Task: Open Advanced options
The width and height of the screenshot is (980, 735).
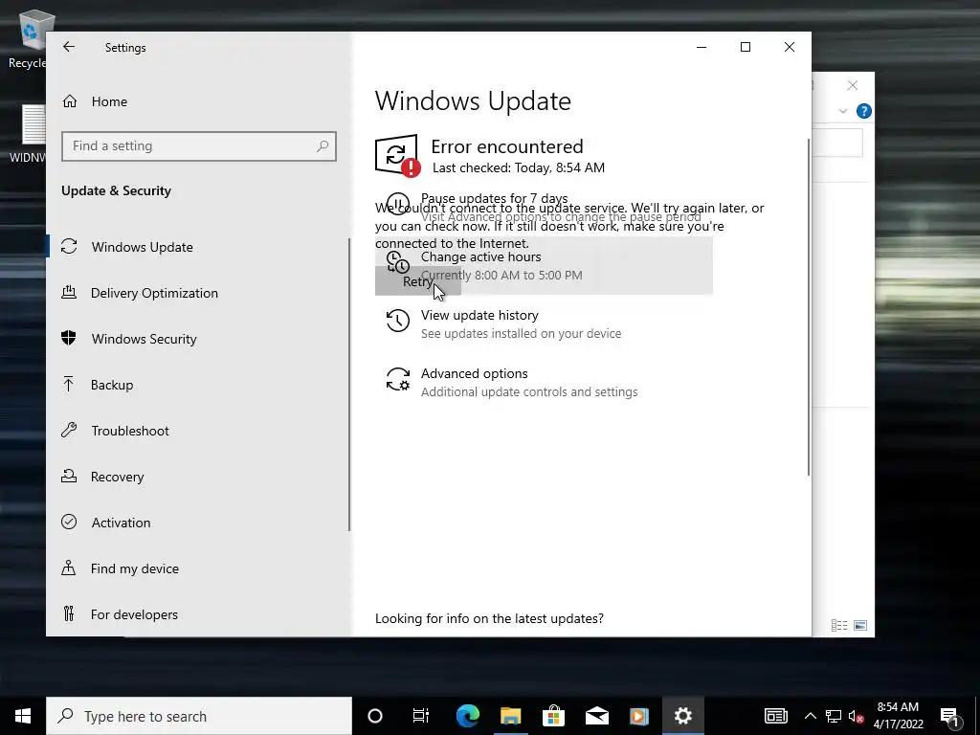Action: click(x=475, y=374)
